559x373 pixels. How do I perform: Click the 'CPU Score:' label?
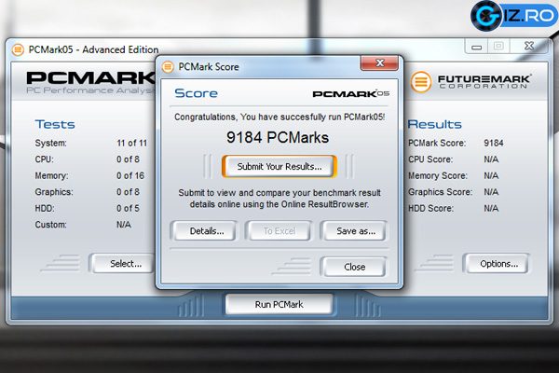click(430, 159)
